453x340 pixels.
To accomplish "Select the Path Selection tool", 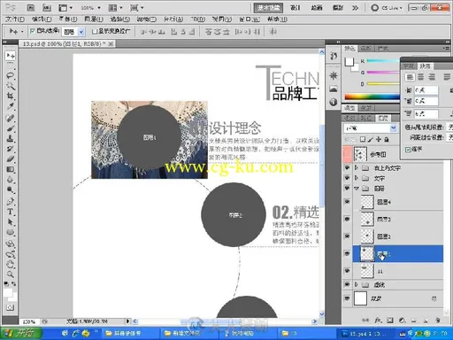I will 11,222.
